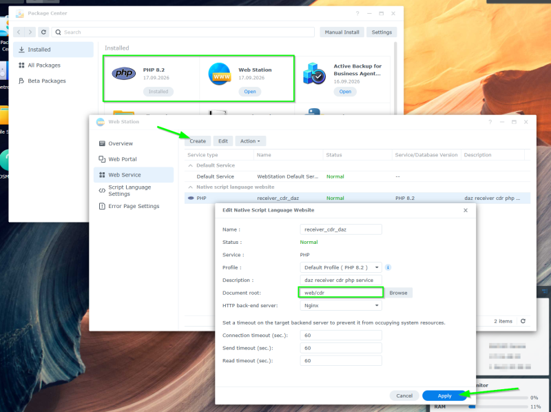Click the PHP icon in the service row

(191, 198)
